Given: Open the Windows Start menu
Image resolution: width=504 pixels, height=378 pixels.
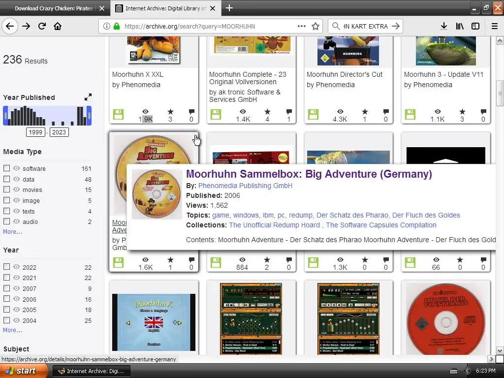Looking at the screenshot, I should point(24,371).
